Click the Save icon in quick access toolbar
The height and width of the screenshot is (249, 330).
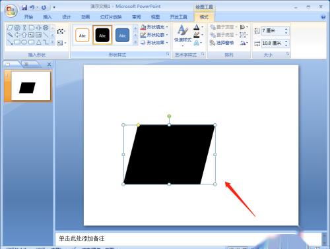click(x=24, y=7)
